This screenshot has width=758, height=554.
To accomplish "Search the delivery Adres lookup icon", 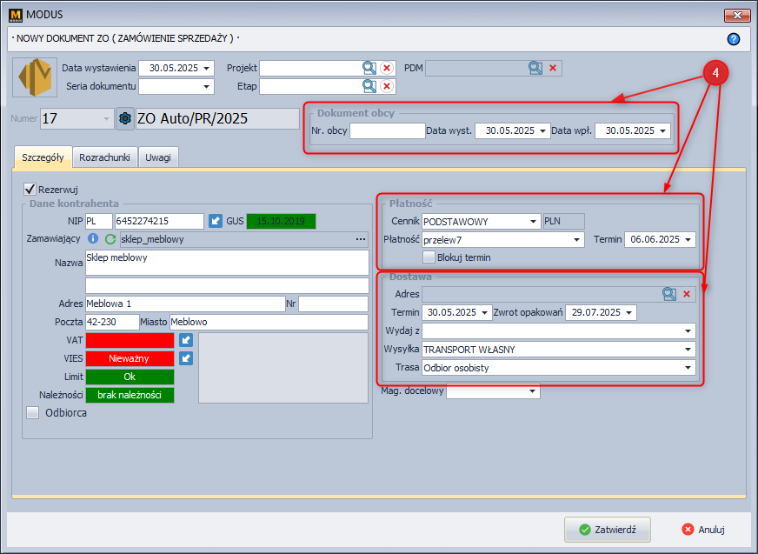I will click(x=669, y=294).
